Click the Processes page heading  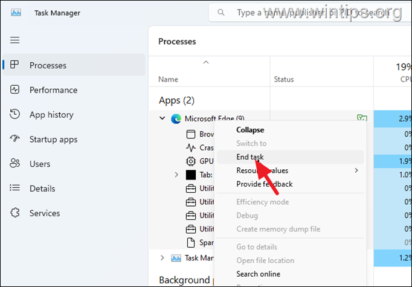pyautogui.click(x=177, y=42)
